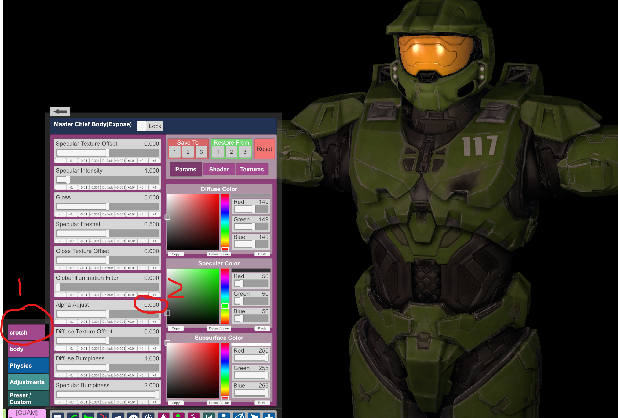Click -1 under Global Illumination Filter
Screen dimensions: 618x418
click(x=61, y=295)
